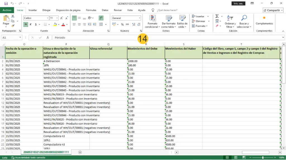
Task: Open the General number format dropdown
Action: tap(139, 18)
